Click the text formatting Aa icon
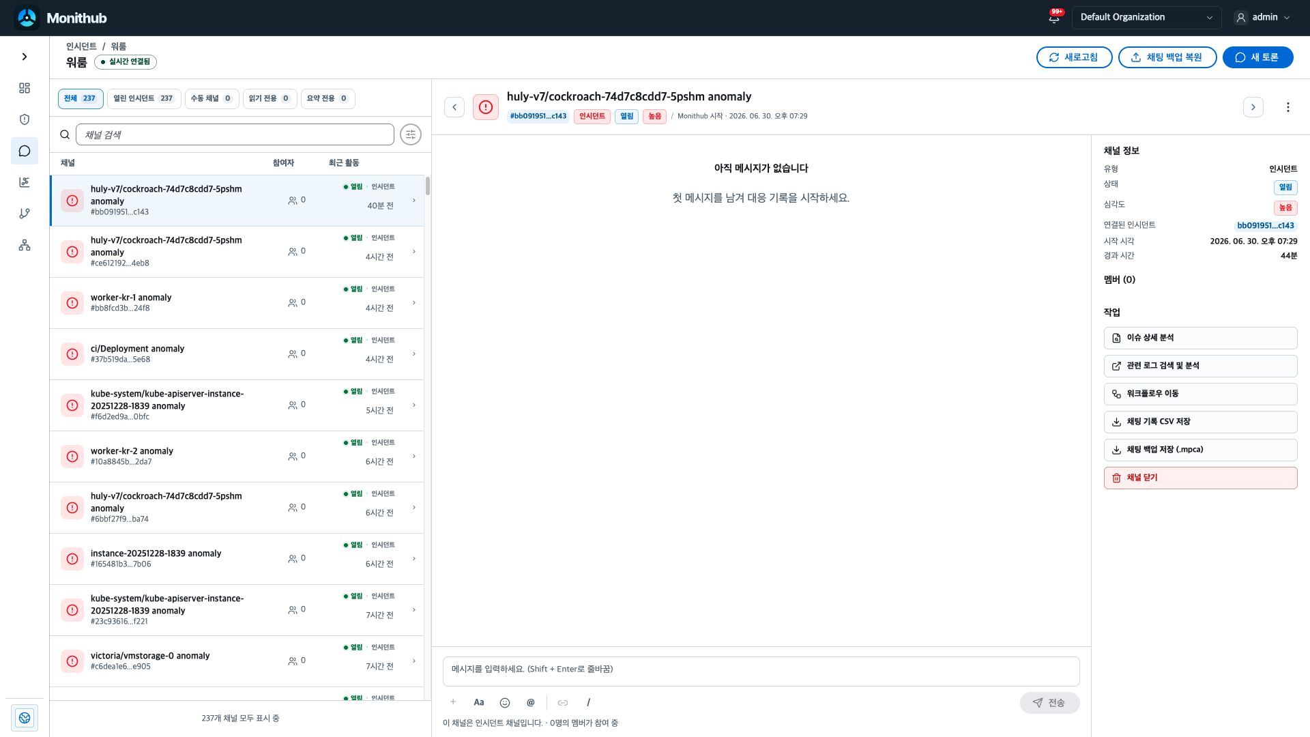Screen dimensions: 1310x737 (x=479, y=702)
